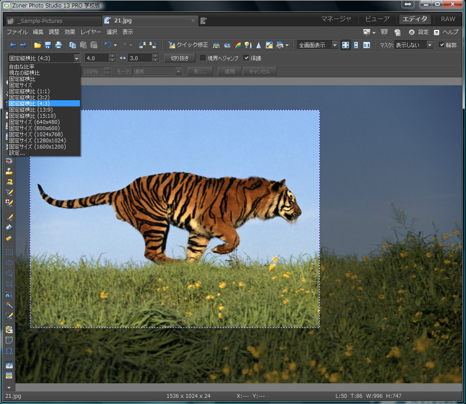
Task: Open the 効果 menu
Action: [70, 32]
